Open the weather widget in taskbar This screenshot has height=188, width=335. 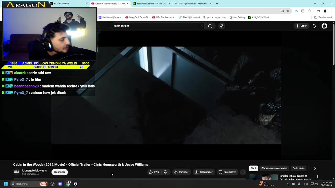tap(267, 184)
